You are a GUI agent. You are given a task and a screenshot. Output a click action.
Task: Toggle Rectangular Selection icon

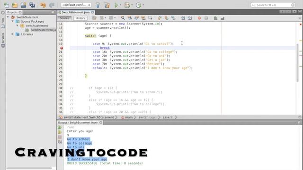151,18
